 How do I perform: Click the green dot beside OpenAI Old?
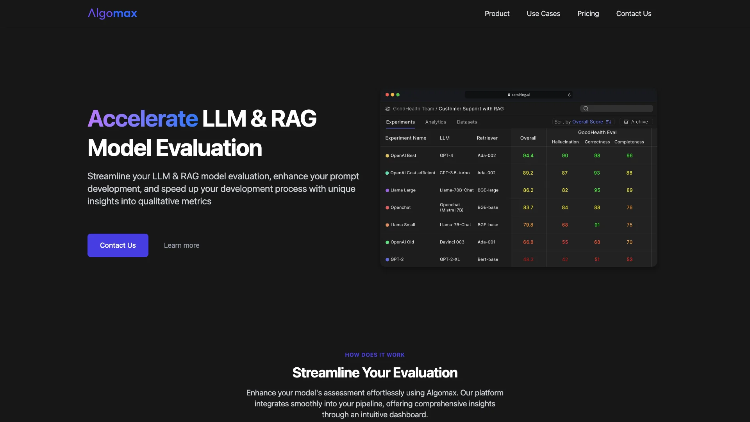tap(387, 242)
